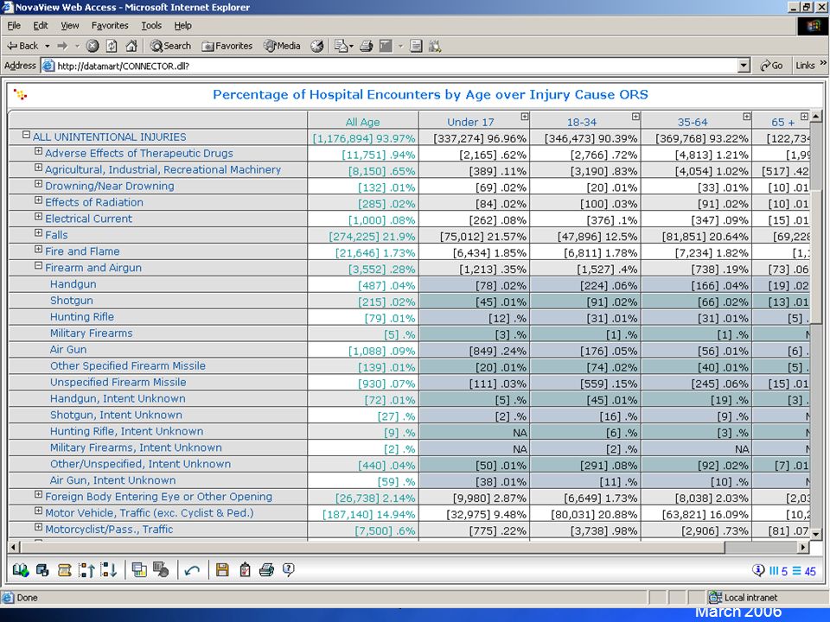830x622 pixels.
Task: Click the cube icon in NovaView toolbar
Action: (x=41, y=569)
